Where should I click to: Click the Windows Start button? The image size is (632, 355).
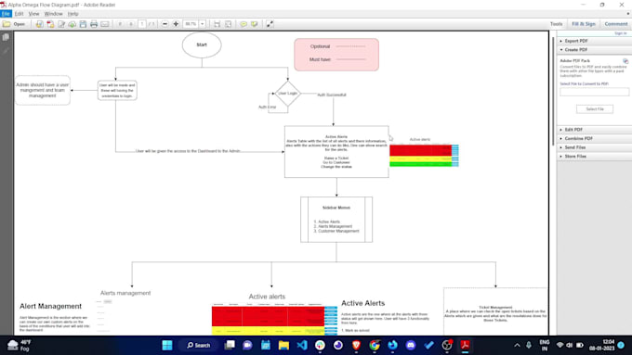167,346
